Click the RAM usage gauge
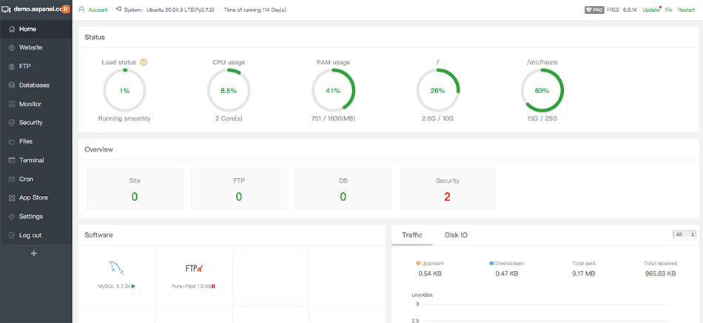 (x=332, y=91)
